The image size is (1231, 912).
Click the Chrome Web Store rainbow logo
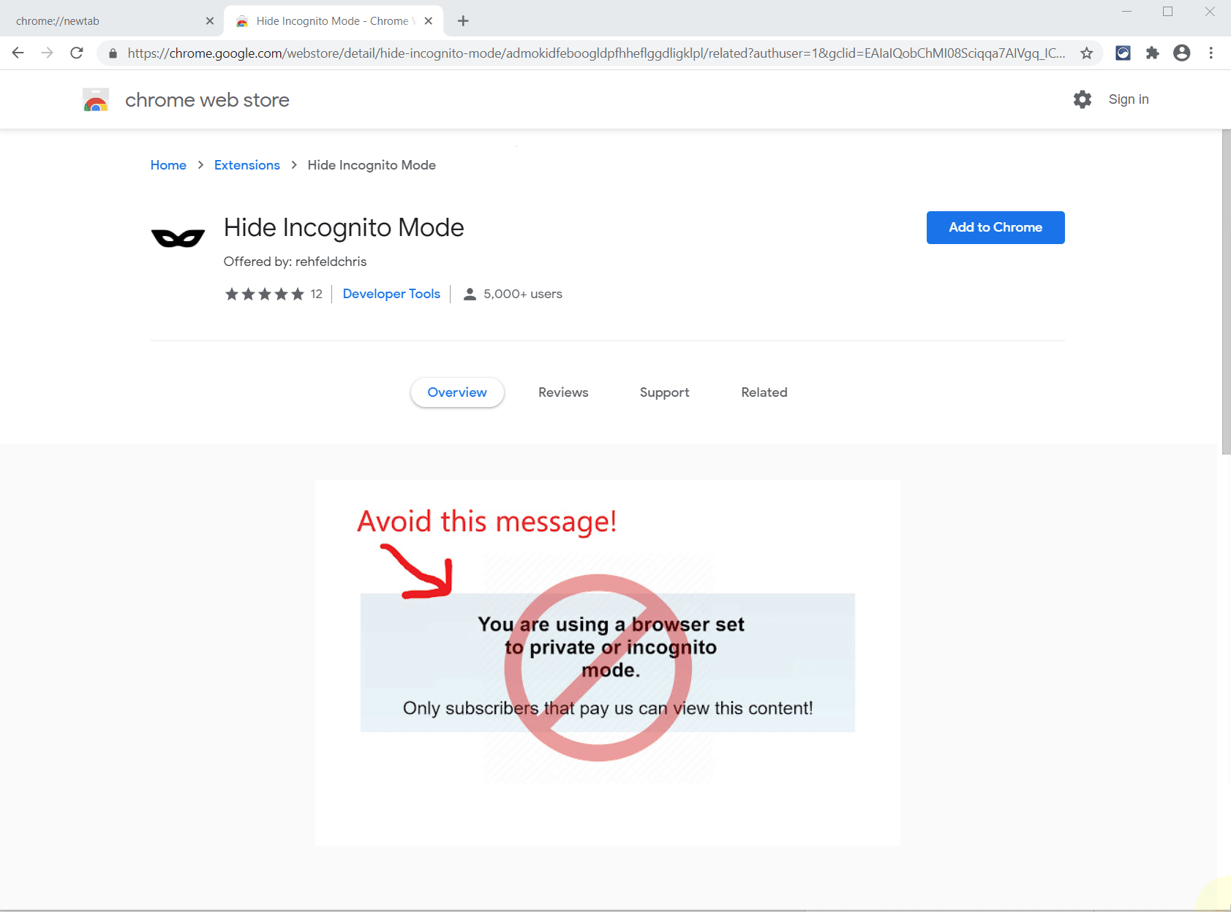[96, 100]
